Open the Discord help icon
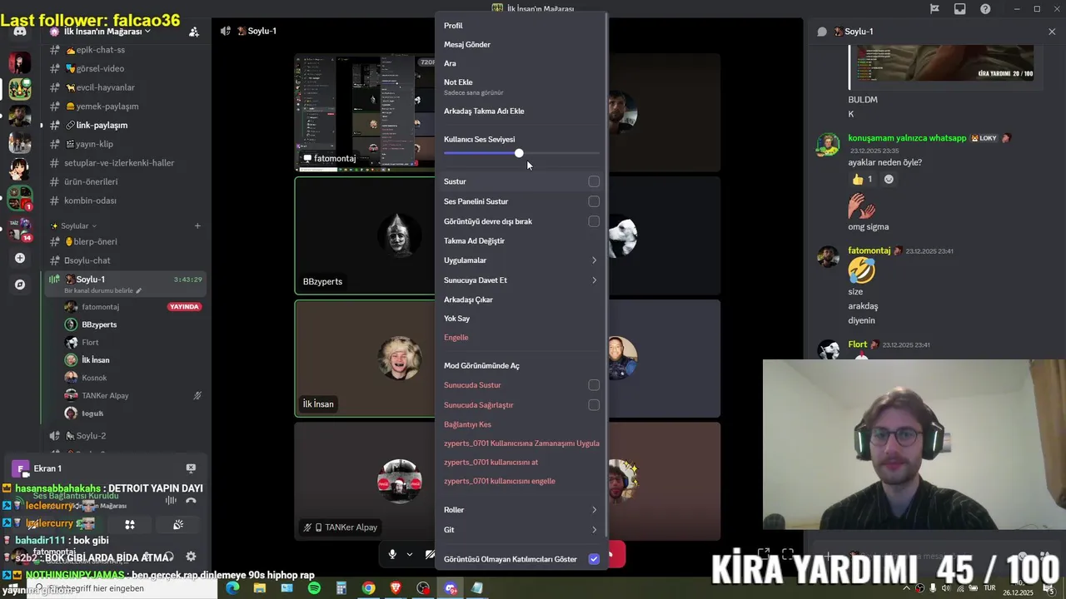This screenshot has width=1066, height=599. click(986, 9)
